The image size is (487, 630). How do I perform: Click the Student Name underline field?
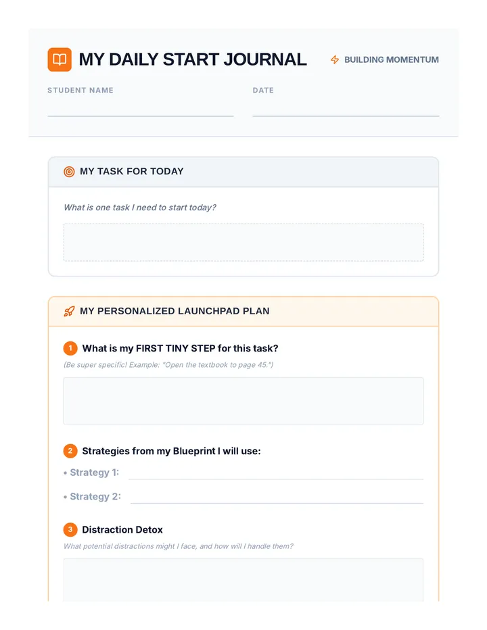(x=140, y=110)
